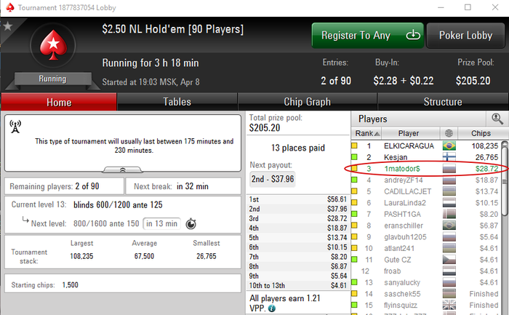Click the download icon on Register To Any

(x=413, y=35)
